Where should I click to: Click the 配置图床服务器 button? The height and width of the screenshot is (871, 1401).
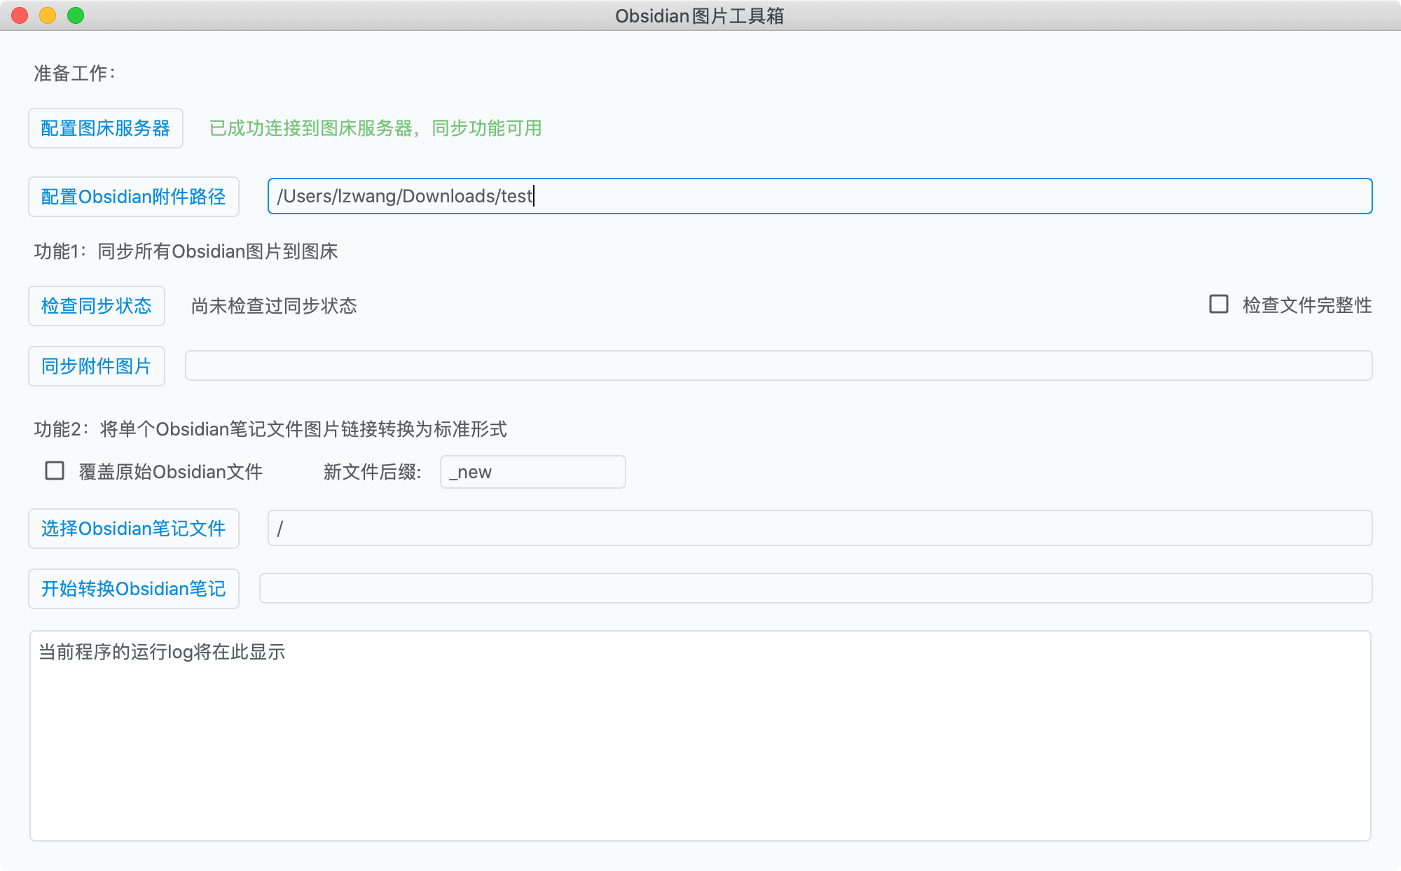(105, 128)
